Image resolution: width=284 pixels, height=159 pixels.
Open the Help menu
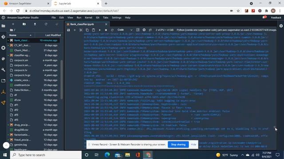[x=128, y=18]
